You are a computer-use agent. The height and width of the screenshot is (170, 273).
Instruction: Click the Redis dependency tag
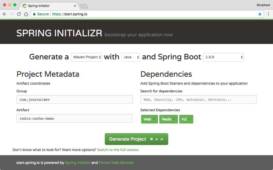click(x=168, y=119)
